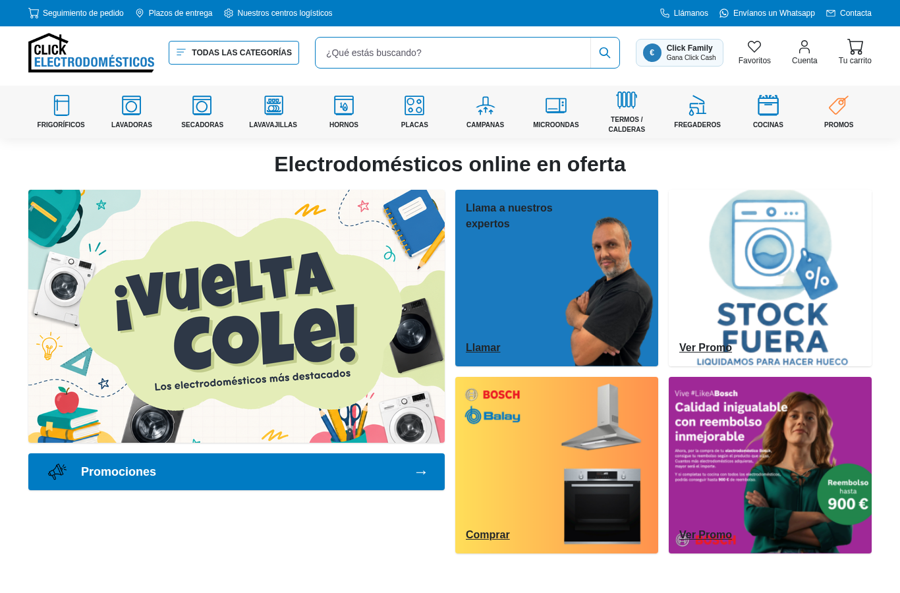Click the arrow on the Promociones bar
Viewport: 900px width, 593px height.
click(422, 472)
